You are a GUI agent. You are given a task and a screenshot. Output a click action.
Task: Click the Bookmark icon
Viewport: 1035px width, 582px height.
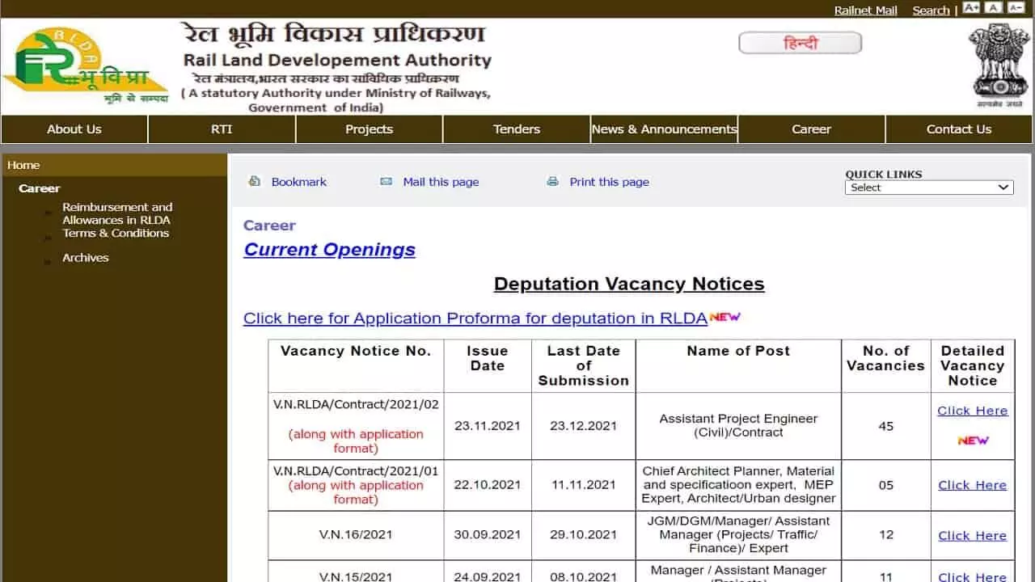click(x=255, y=182)
